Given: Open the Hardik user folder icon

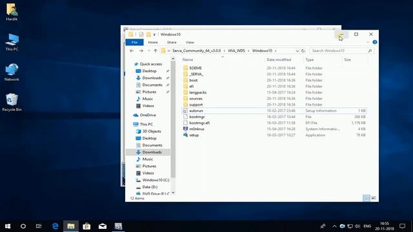Looking at the screenshot, I should coord(12,12).
